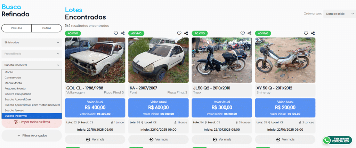Open the Procedência dropdown
The height and width of the screenshot is (148, 356).
coord(32,54)
